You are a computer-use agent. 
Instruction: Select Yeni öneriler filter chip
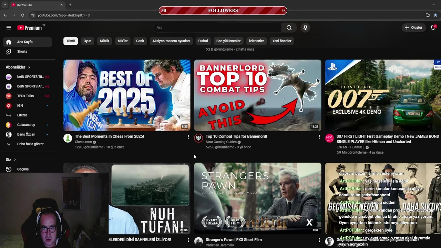tap(282, 41)
